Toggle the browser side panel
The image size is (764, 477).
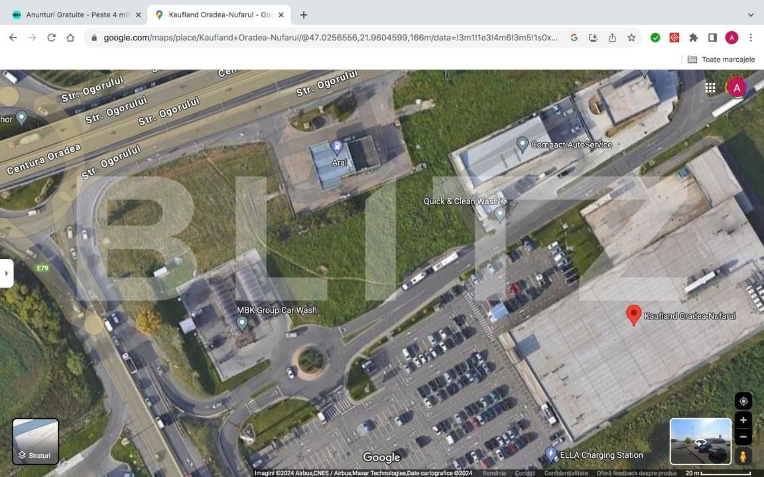click(x=712, y=38)
